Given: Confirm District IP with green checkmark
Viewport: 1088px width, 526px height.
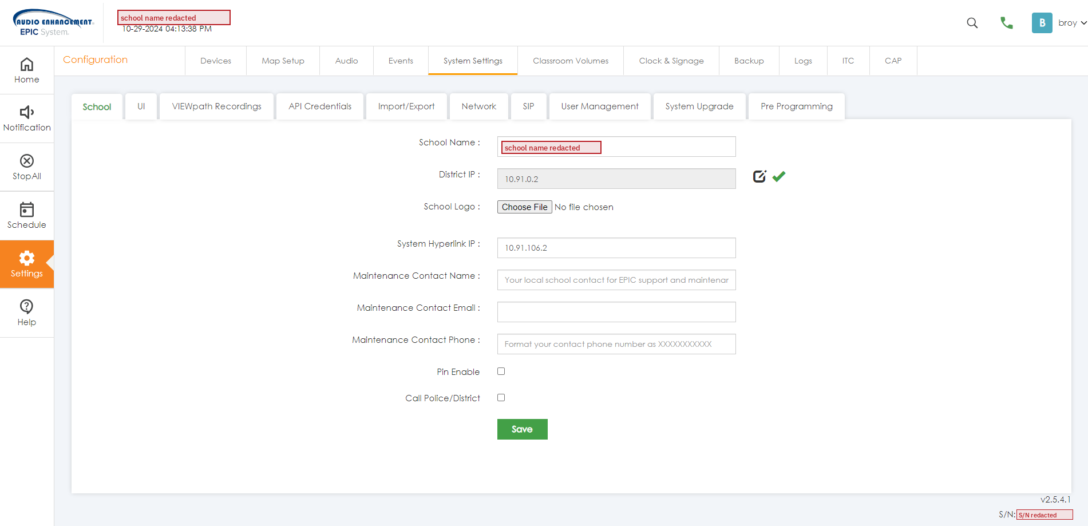Looking at the screenshot, I should (x=779, y=176).
